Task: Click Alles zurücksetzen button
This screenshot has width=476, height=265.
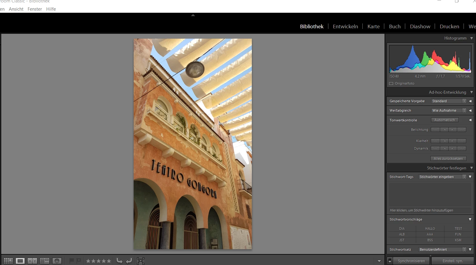Action: click(448, 159)
